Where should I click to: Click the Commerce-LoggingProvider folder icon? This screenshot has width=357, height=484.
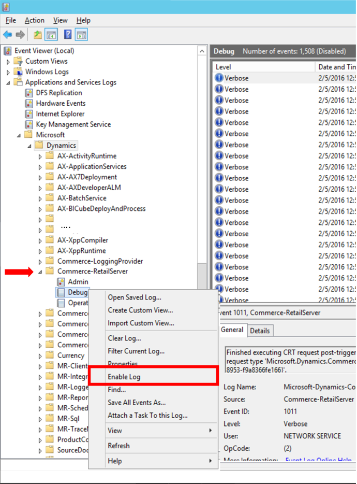point(50,261)
